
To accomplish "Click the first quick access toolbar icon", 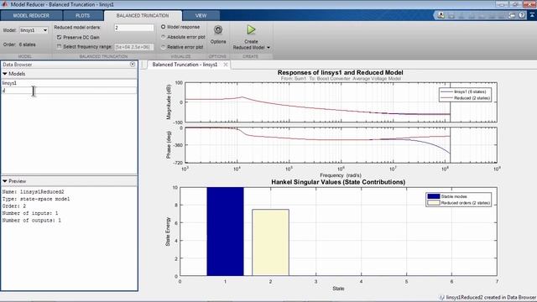I will pyautogui.click(x=441, y=15).
